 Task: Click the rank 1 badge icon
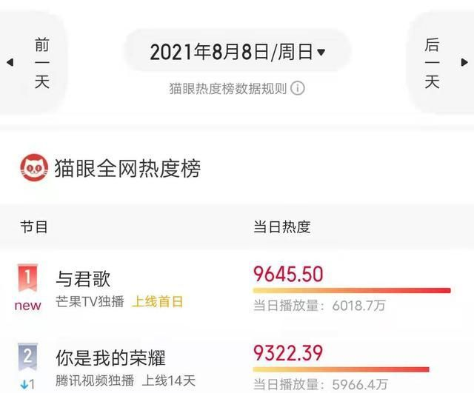(x=27, y=278)
